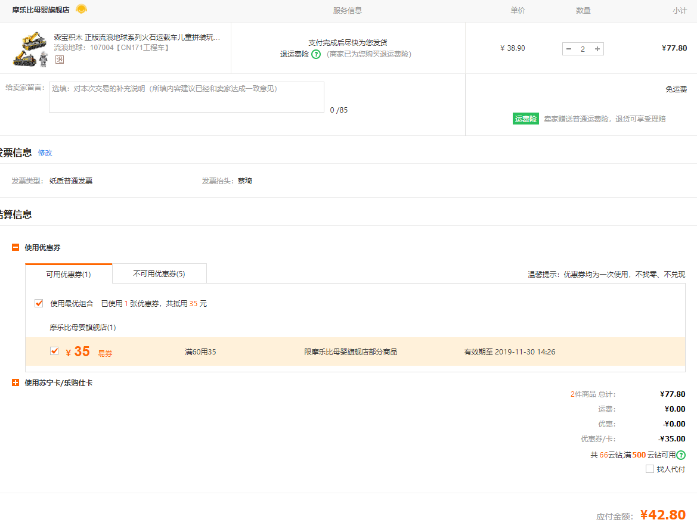The height and width of the screenshot is (526, 697).
Task: Switch to 不可用优惠券(5) tab
Action: point(159,273)
